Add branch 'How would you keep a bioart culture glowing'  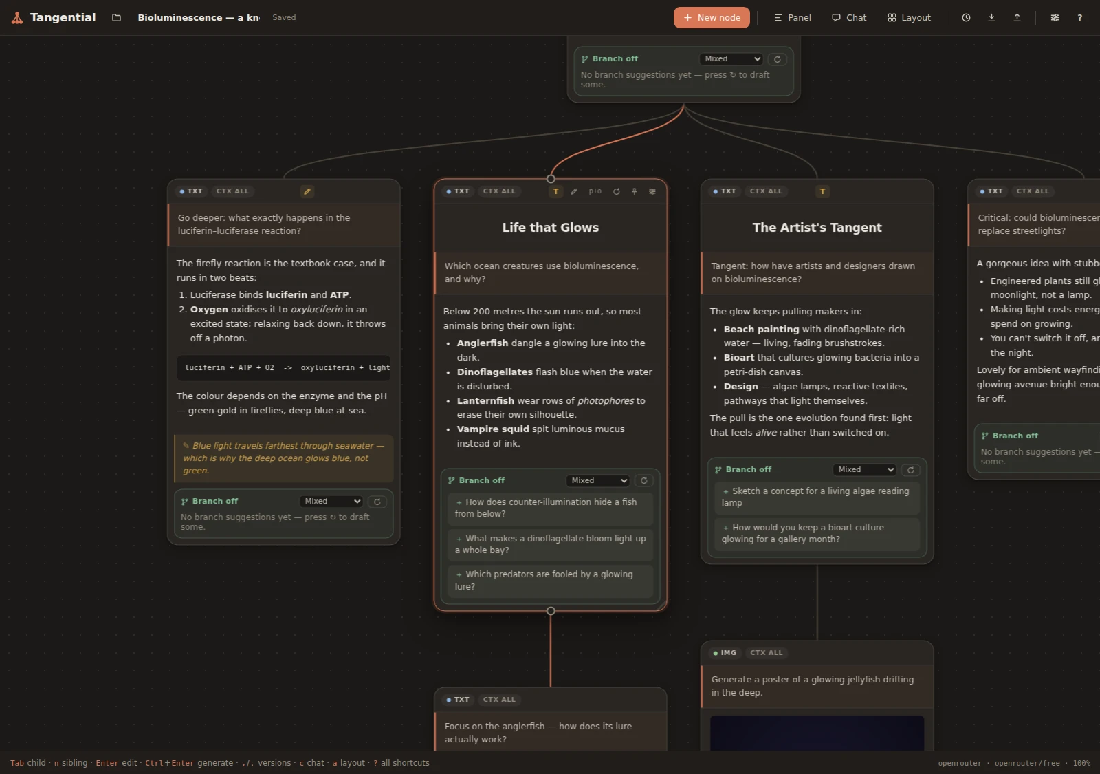[817, 533]
